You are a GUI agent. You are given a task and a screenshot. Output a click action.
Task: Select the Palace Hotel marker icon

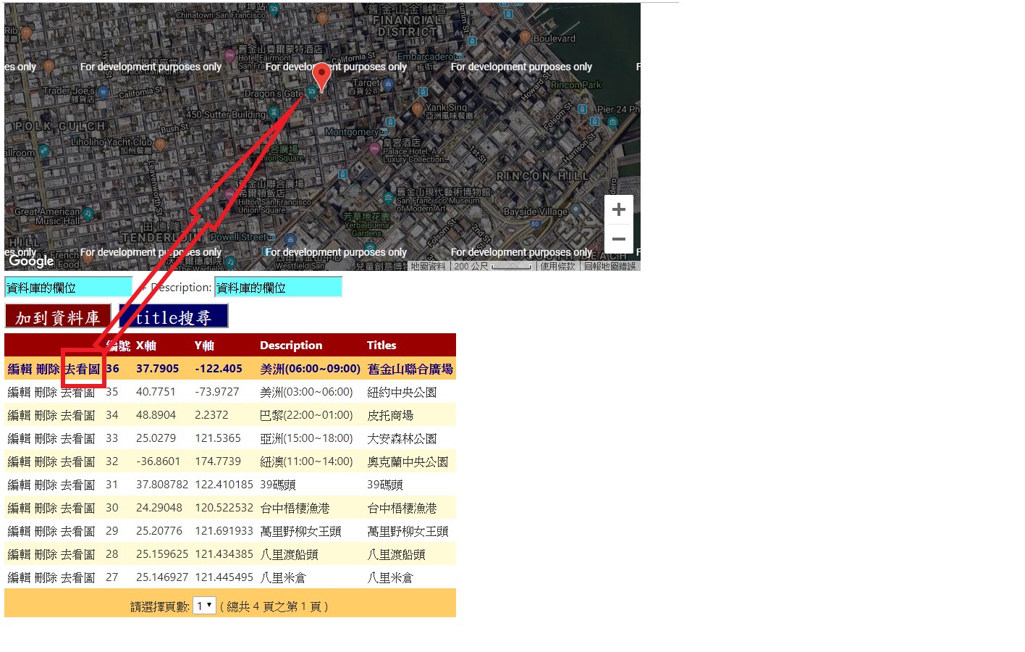pos(375,149)
